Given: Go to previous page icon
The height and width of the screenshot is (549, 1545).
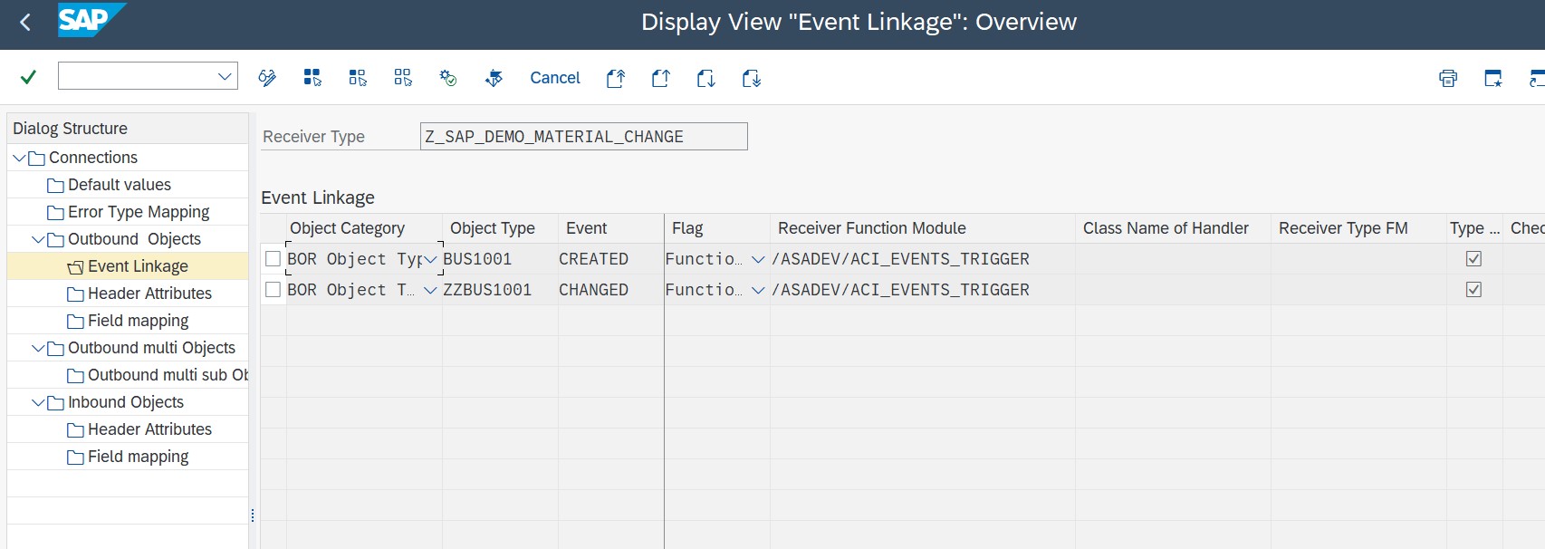Looking at the screenshot, I should (661, 78).
